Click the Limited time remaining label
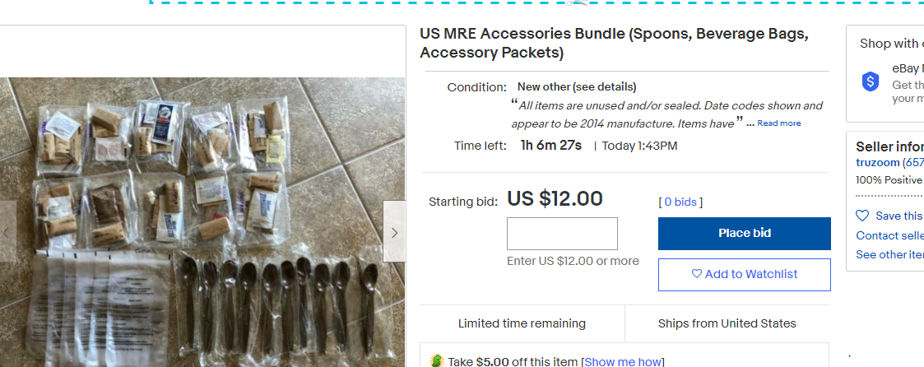 tap(522, 323)
